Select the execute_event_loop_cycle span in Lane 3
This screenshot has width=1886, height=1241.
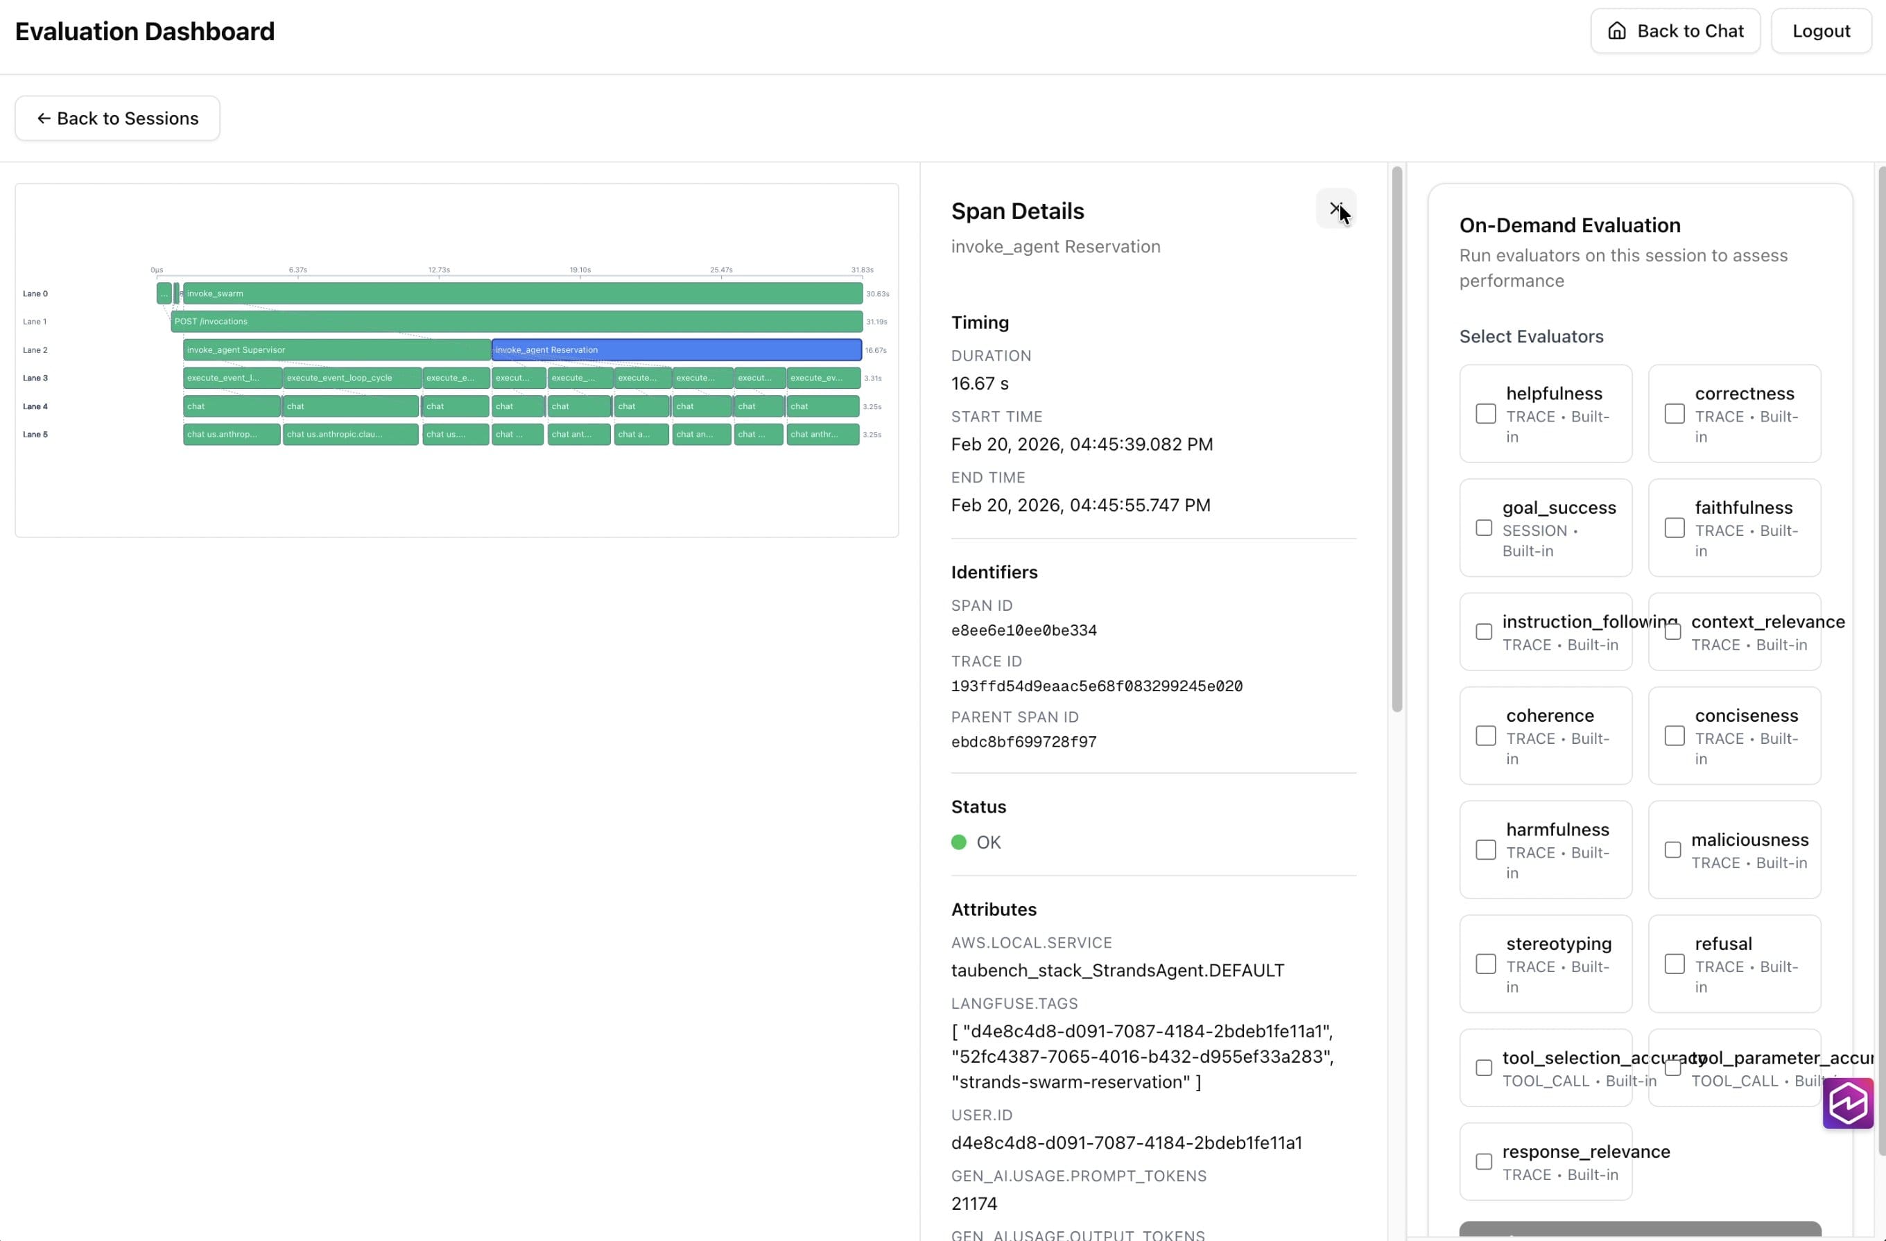352,378
